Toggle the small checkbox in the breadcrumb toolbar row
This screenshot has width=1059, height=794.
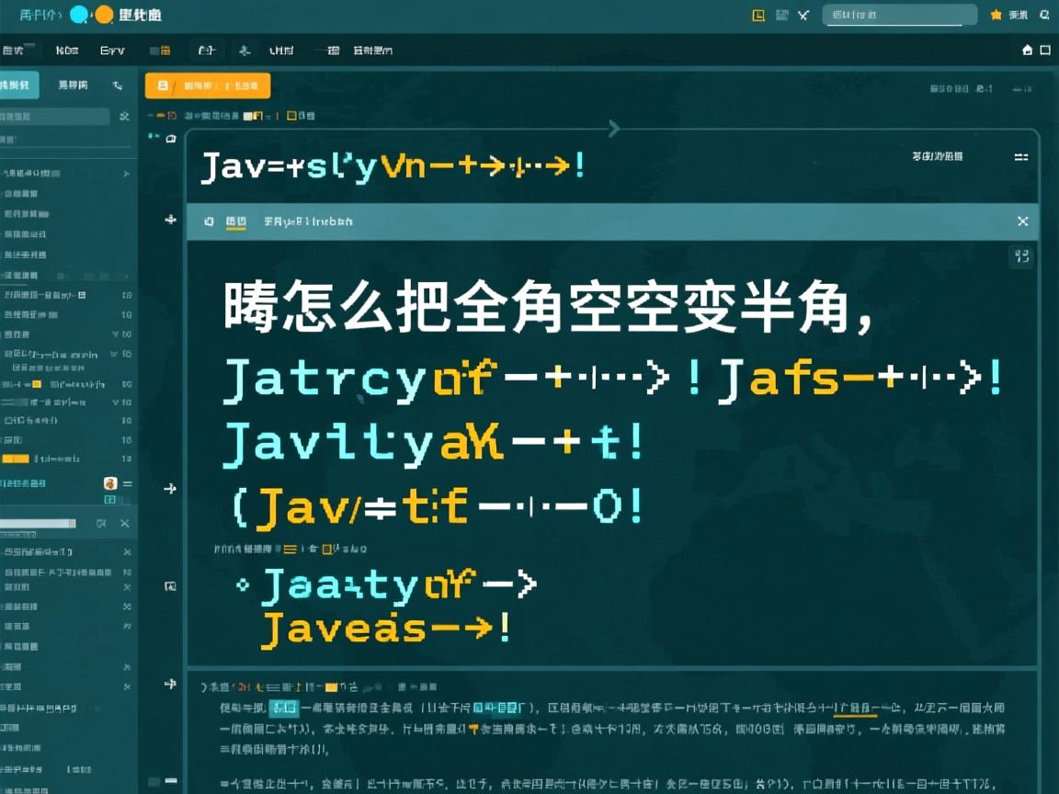pyautogui.click(x=290, y=116)
